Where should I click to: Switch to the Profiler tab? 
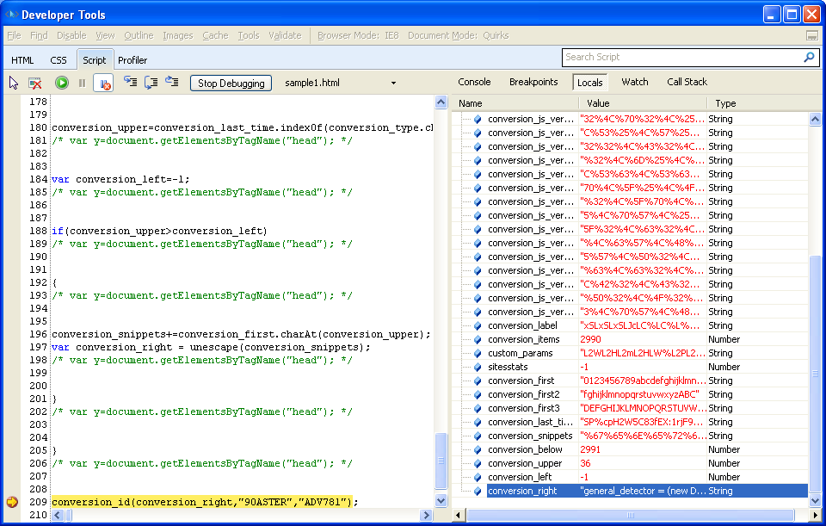click(133, 60)
